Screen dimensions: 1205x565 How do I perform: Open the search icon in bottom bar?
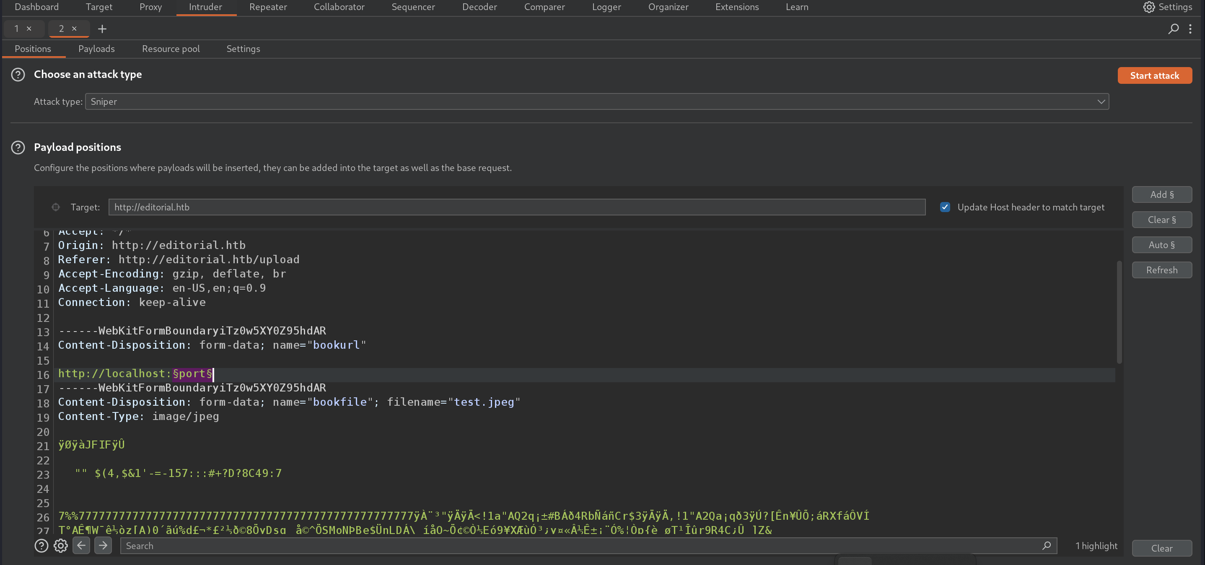pyautogui.click(x=1046, y=546)
